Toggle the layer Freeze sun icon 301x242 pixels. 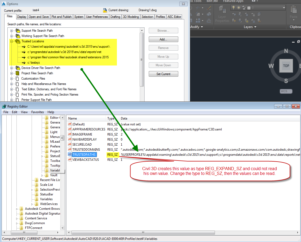(x=239, y=7)
